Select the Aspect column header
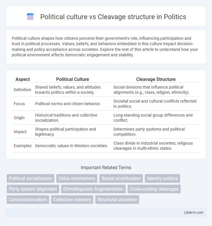Screen dimensions: 212x226 (x=23, y=79)
